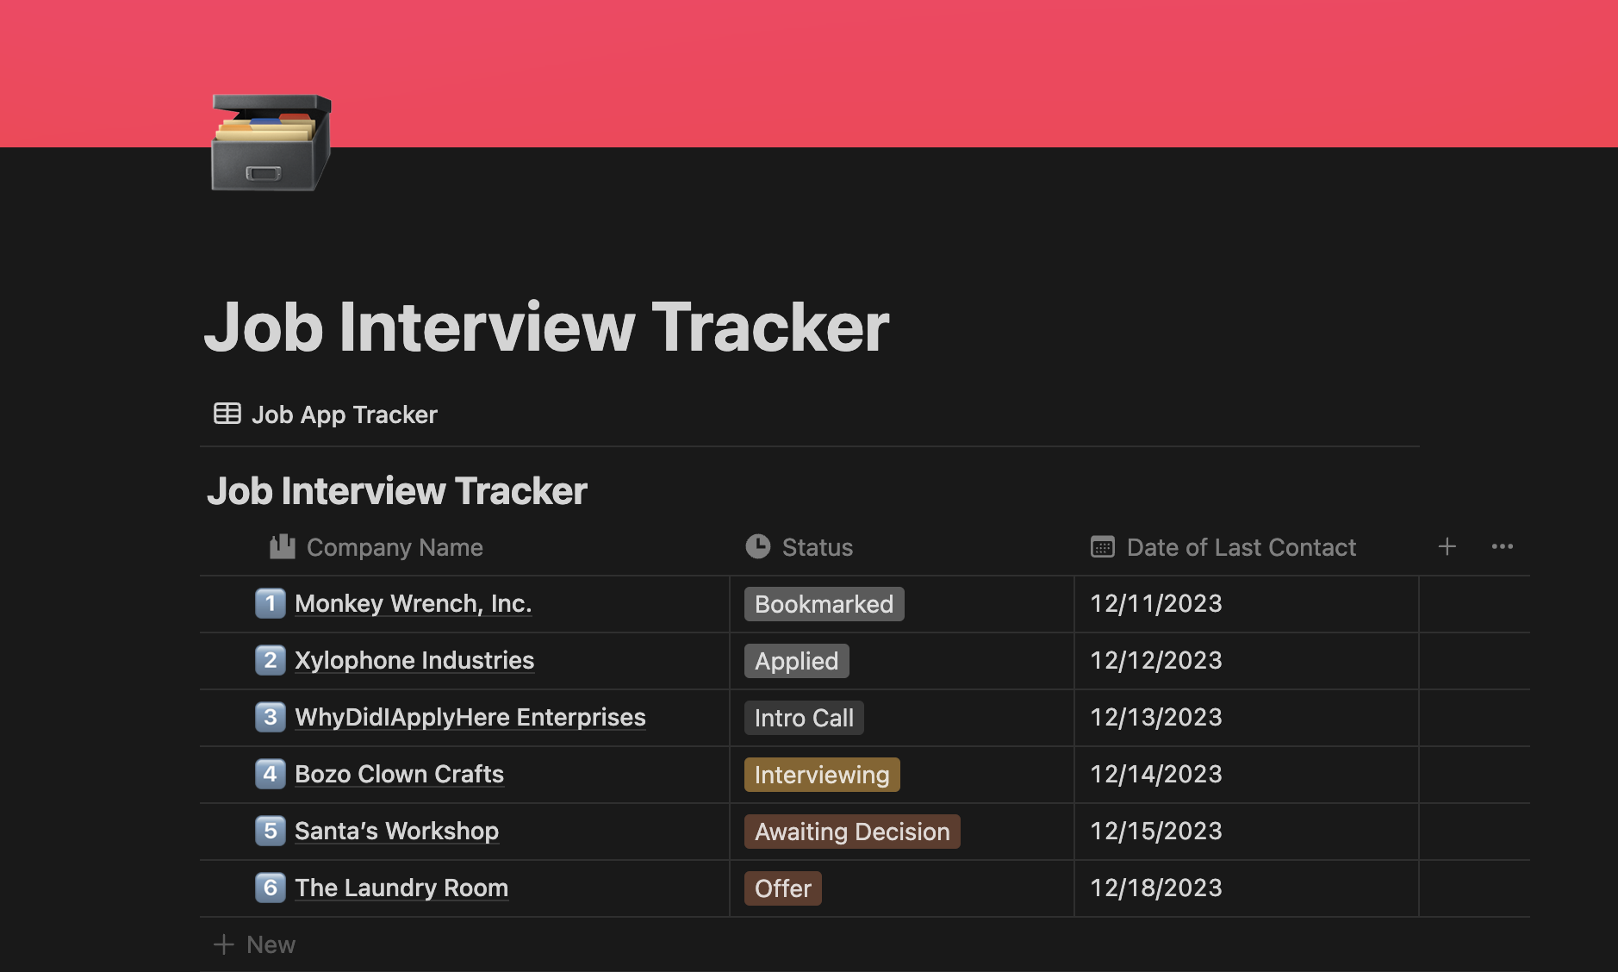Open Santa's Workshop page
Viewport: 1618px width, 972px height.
[x=397, y=831]
